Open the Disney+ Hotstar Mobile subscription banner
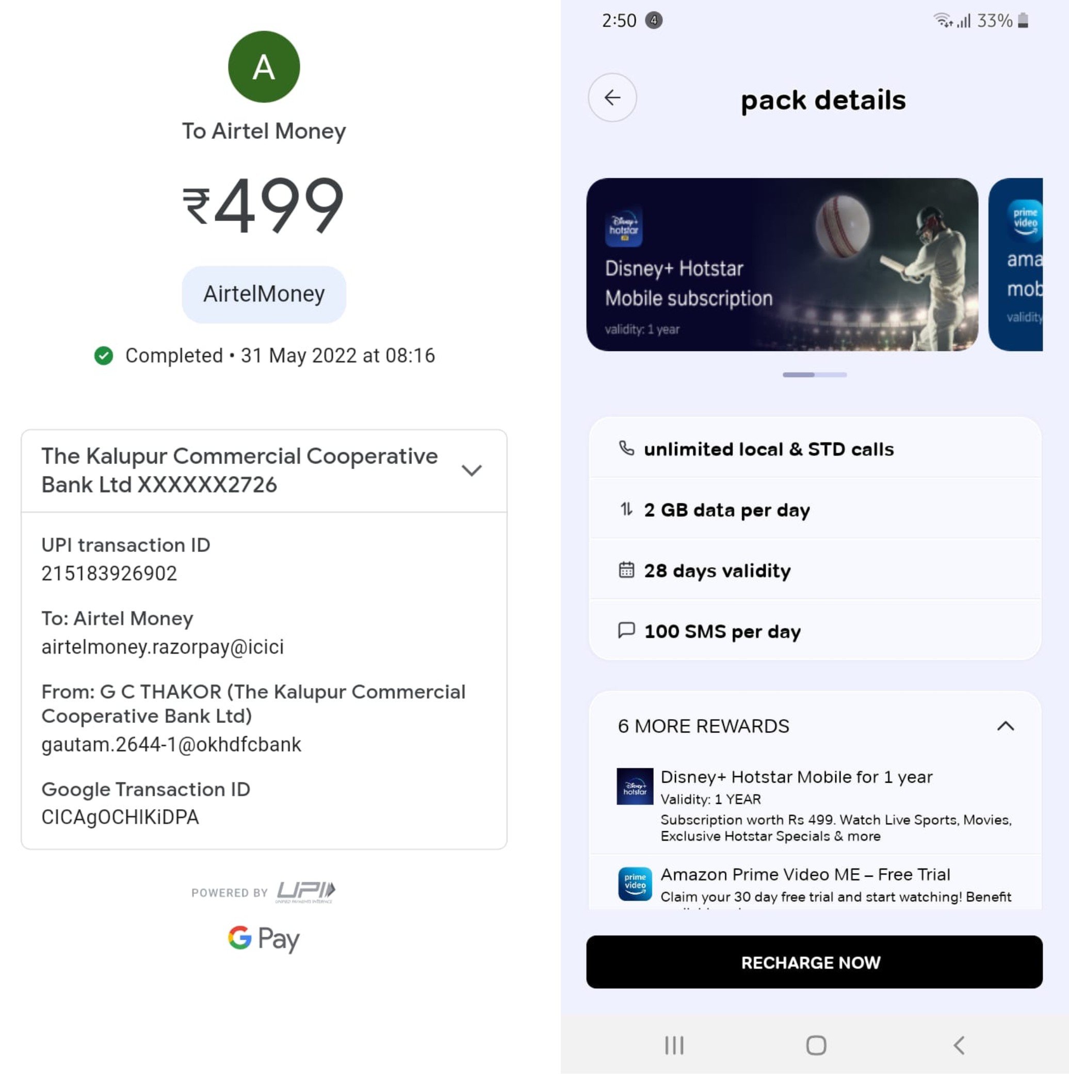This screenshot has height=1074, width=1069. point(781,264)
